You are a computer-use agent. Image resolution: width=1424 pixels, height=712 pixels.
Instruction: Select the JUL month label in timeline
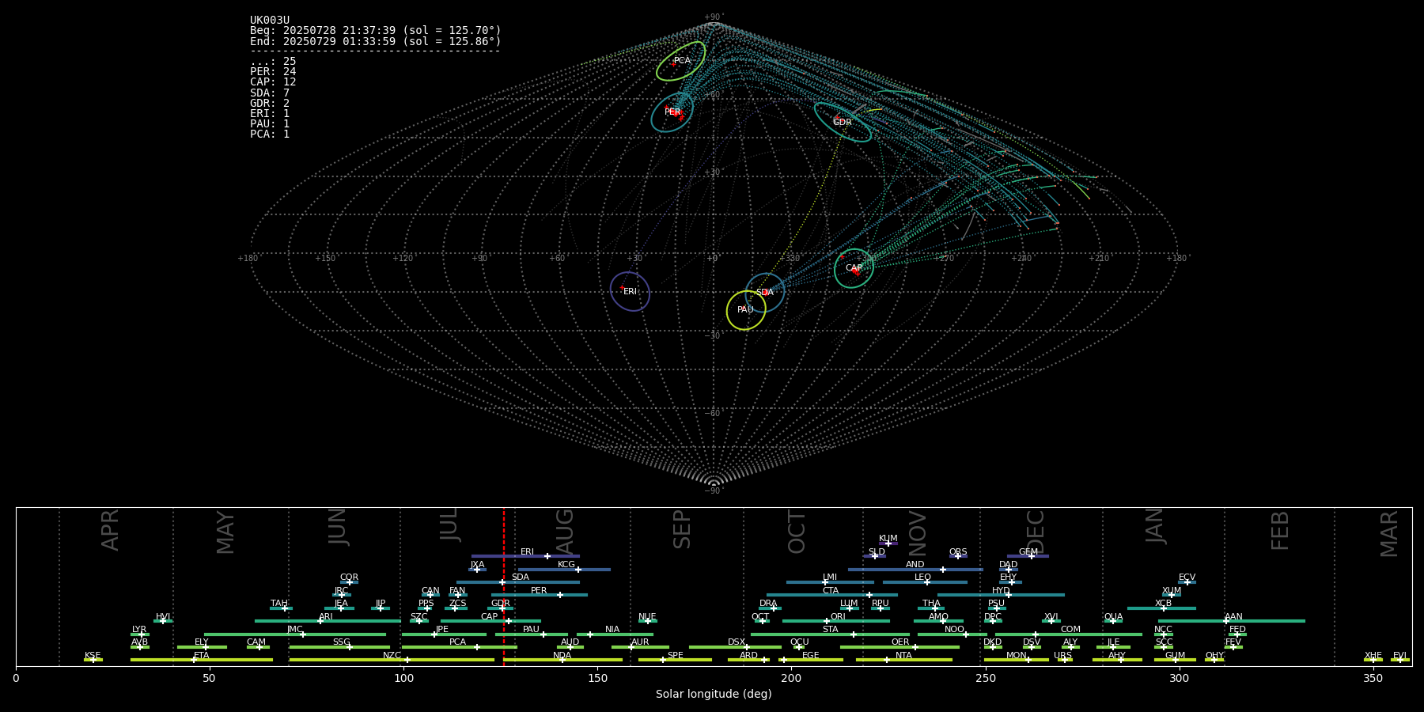tap(449, 525)
